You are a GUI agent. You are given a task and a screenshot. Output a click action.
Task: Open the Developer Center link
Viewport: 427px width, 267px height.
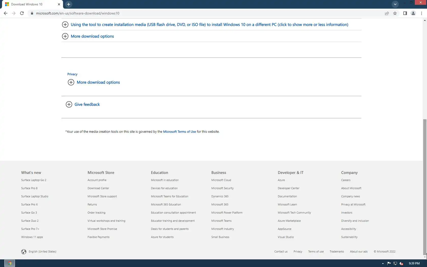288,188
